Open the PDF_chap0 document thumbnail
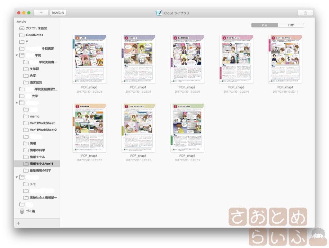This screenshot has width=329, height=248. 89,59
